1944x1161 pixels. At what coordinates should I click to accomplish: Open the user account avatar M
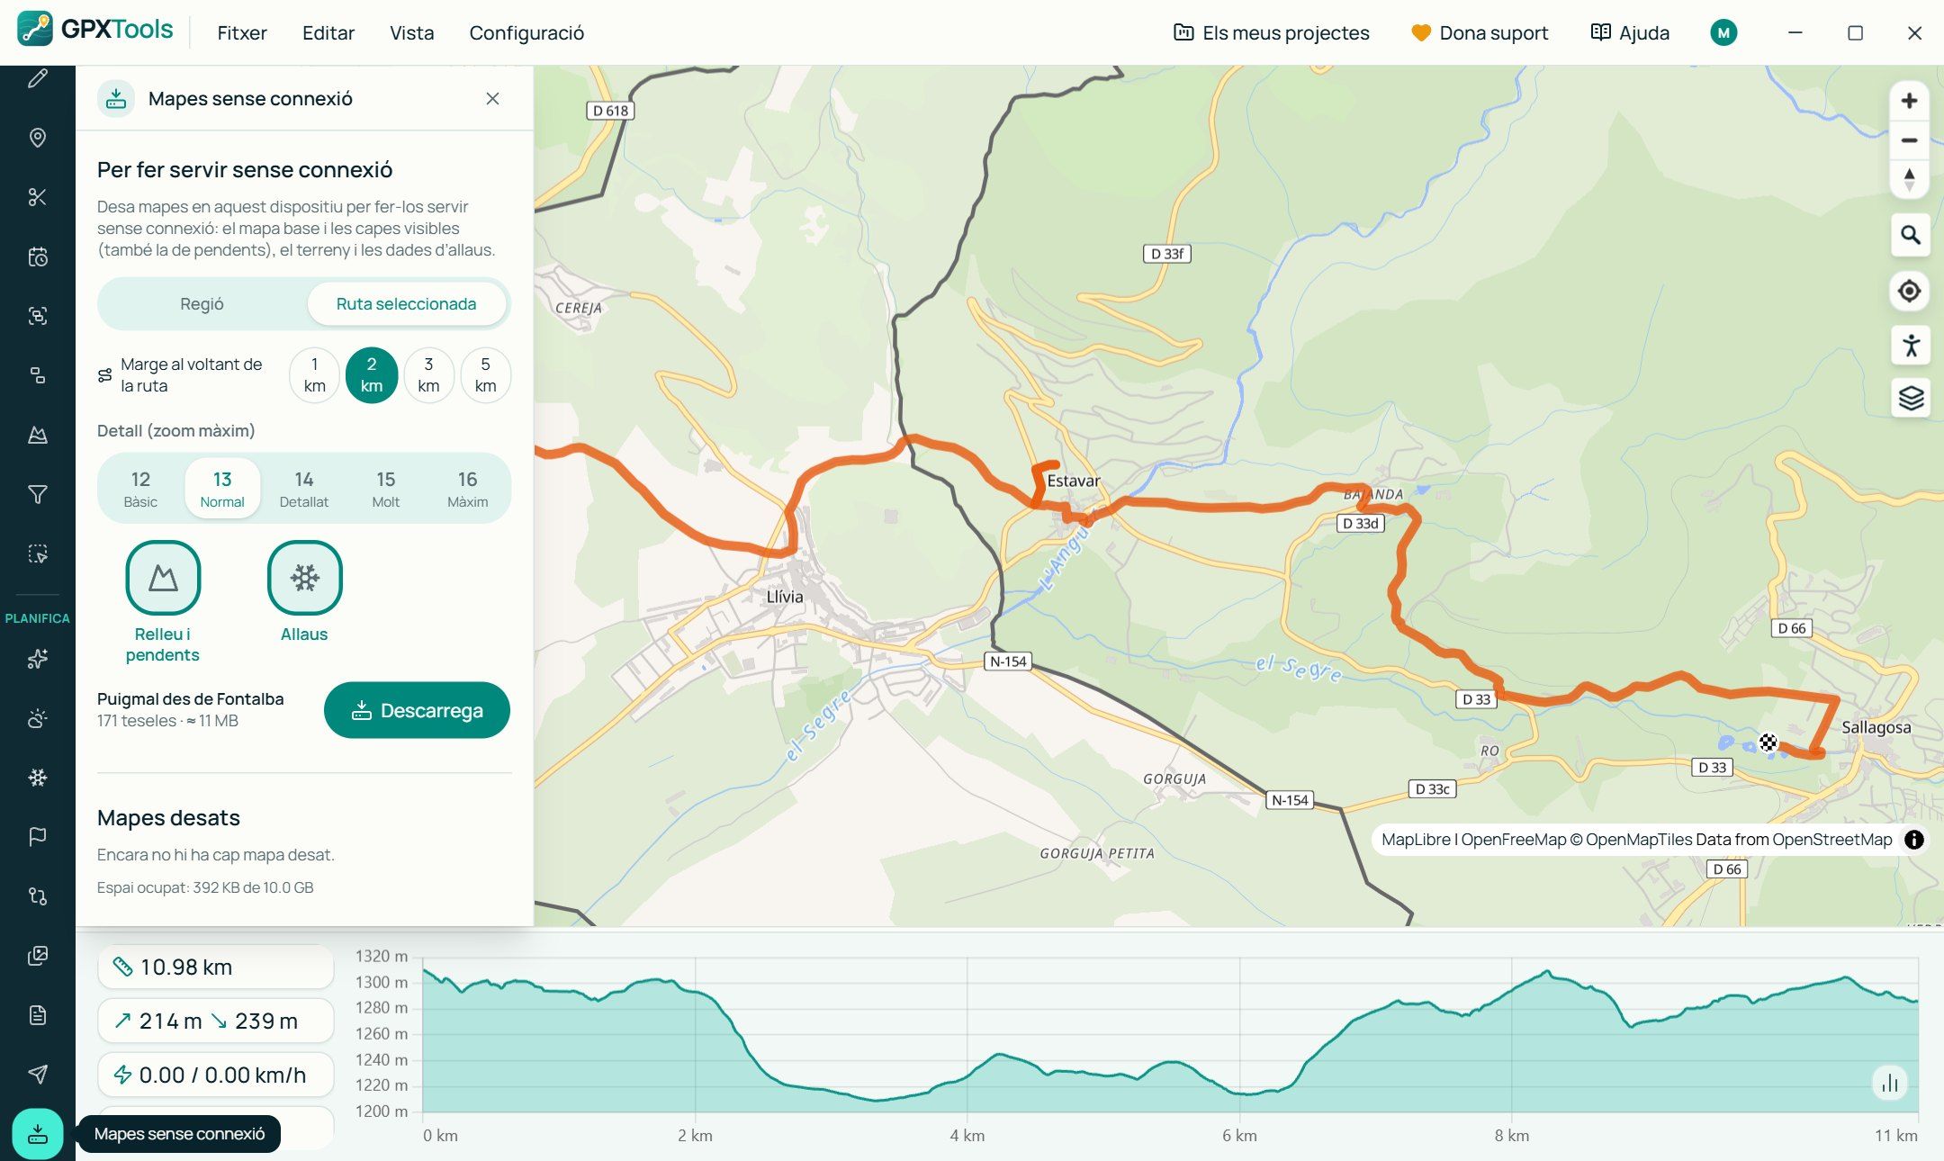click(1723, 33)
